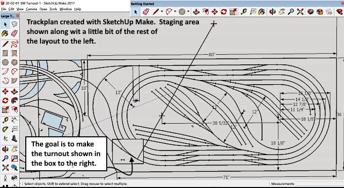Pick the Eraser in Getting Started toolbar
This screenshot has height=188, width=344.
coord(146,12)
